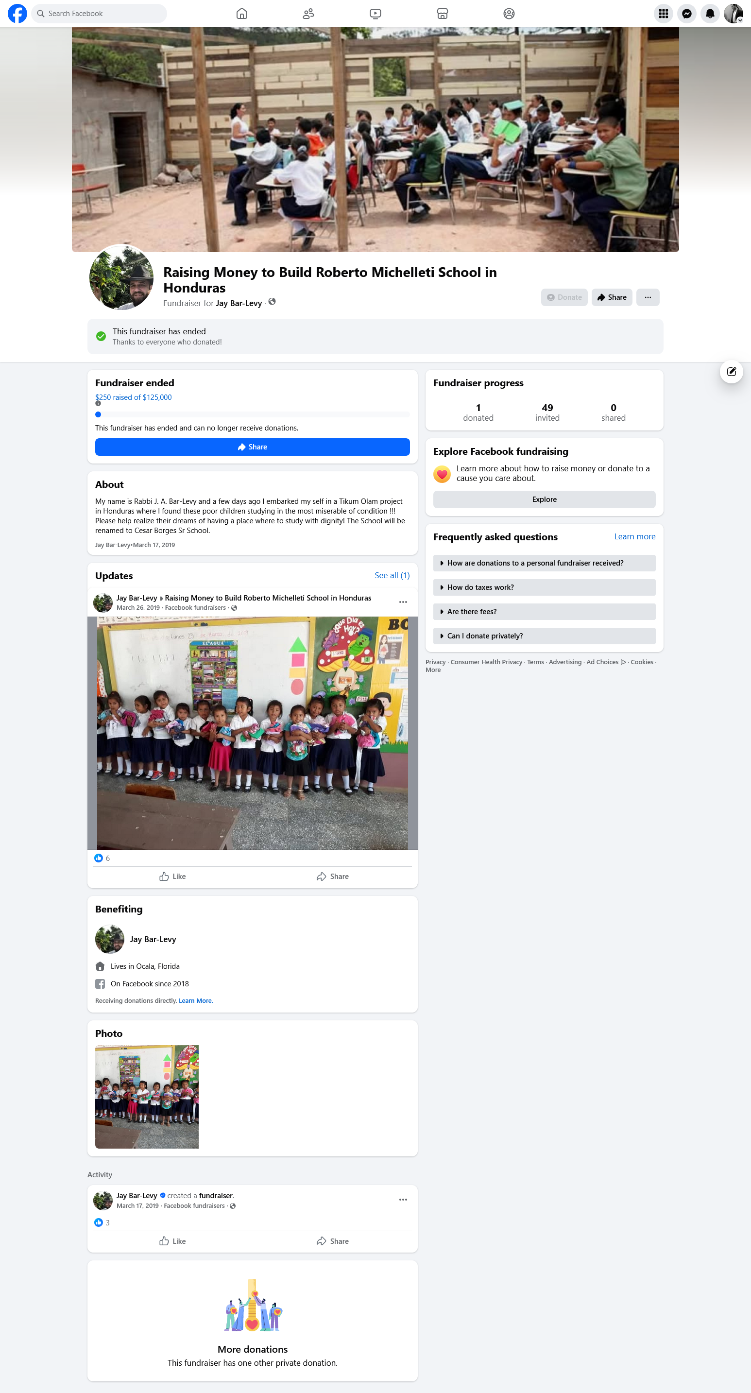This screenshot has height=1393, width=751.
Task: Open the fundraiser organizer profile picture
Action: point(121,277)
